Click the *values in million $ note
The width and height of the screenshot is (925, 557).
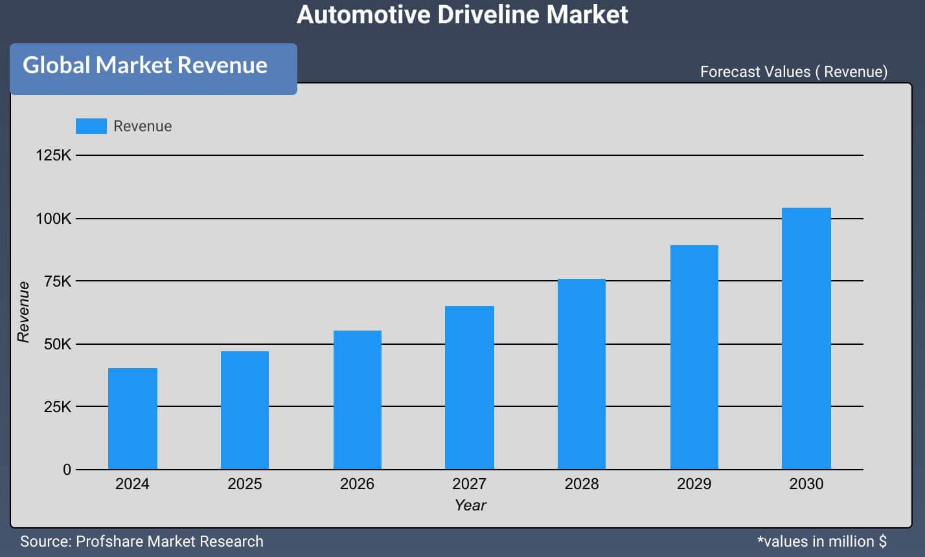coord(822,541)
